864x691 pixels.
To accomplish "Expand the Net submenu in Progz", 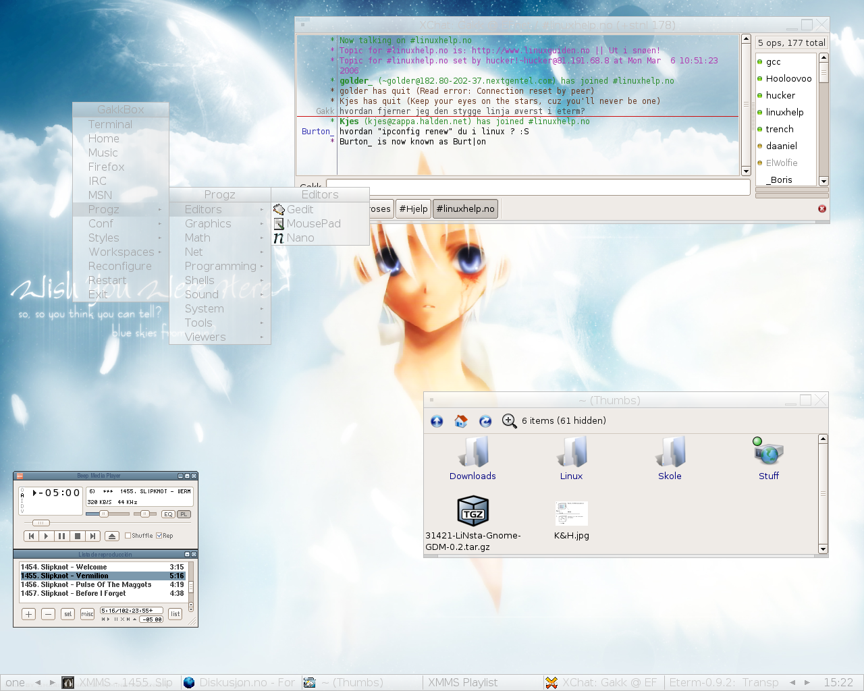I will [x=220, y=252].
